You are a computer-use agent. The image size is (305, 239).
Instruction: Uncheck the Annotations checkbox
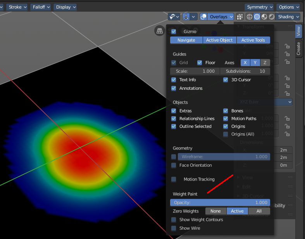(x=174, y=88)
